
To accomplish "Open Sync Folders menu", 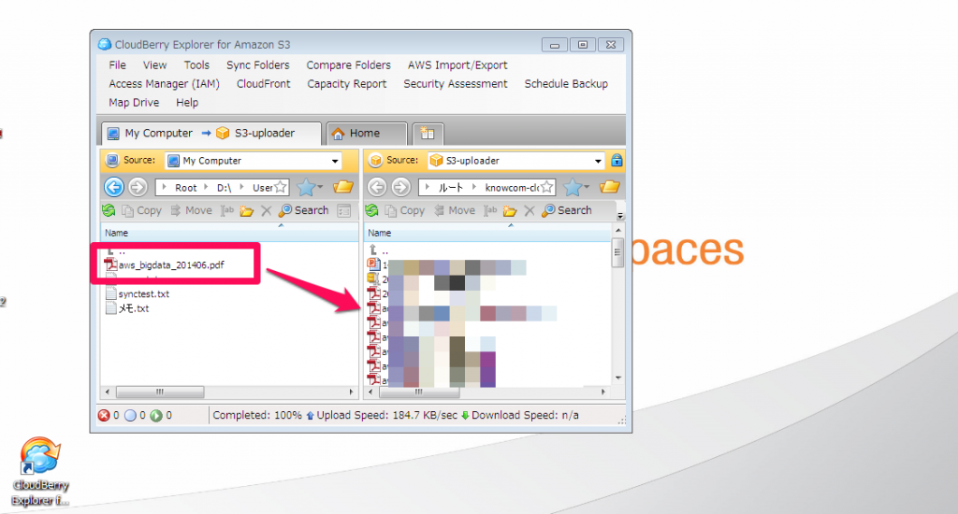I will tap(258, 65).
